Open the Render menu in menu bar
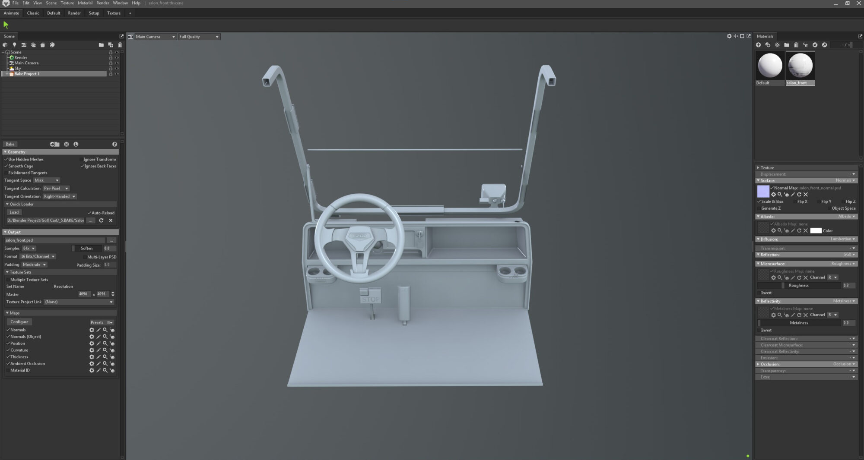The image size is (864, 460). pos(103,3)
